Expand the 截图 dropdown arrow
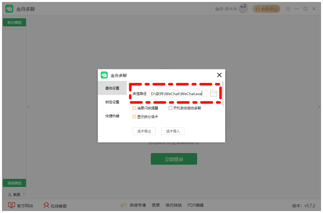 click(x=24, y=194)
